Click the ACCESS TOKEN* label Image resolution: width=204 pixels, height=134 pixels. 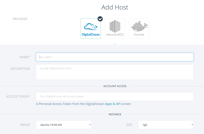coord(18,96)
